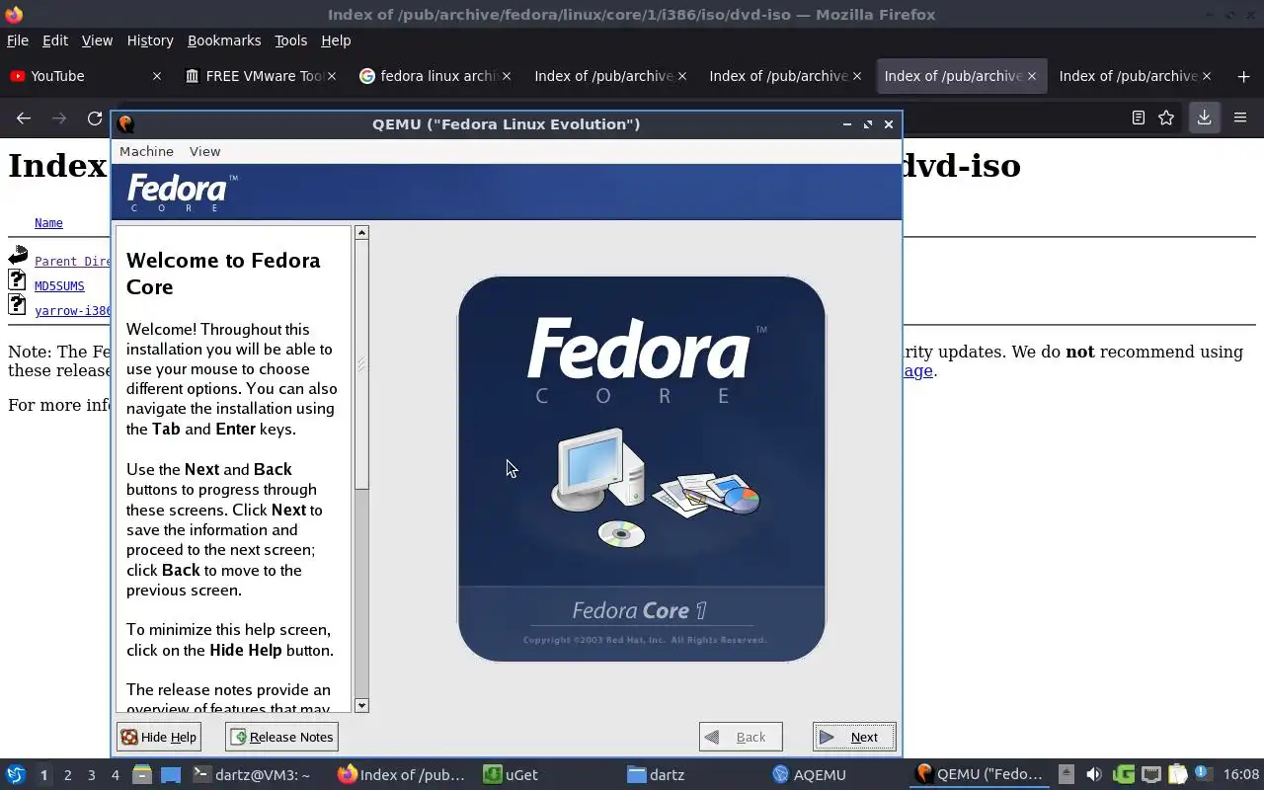The height and width of the screenshot is (790, 1264).
Task: Close the YouTube tab
Action: click(157, 76)
